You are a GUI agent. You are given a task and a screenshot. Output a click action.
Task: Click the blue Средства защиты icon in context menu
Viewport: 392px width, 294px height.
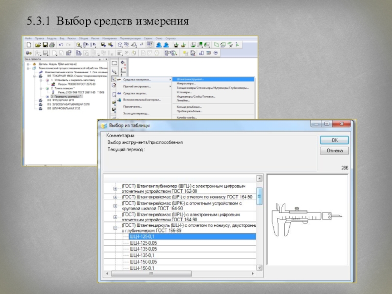[119, 93]
